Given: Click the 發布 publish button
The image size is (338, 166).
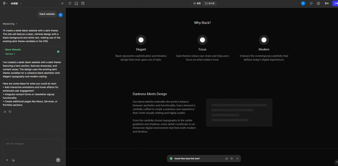Looking at the screenshot, I should tap(327, 4).
